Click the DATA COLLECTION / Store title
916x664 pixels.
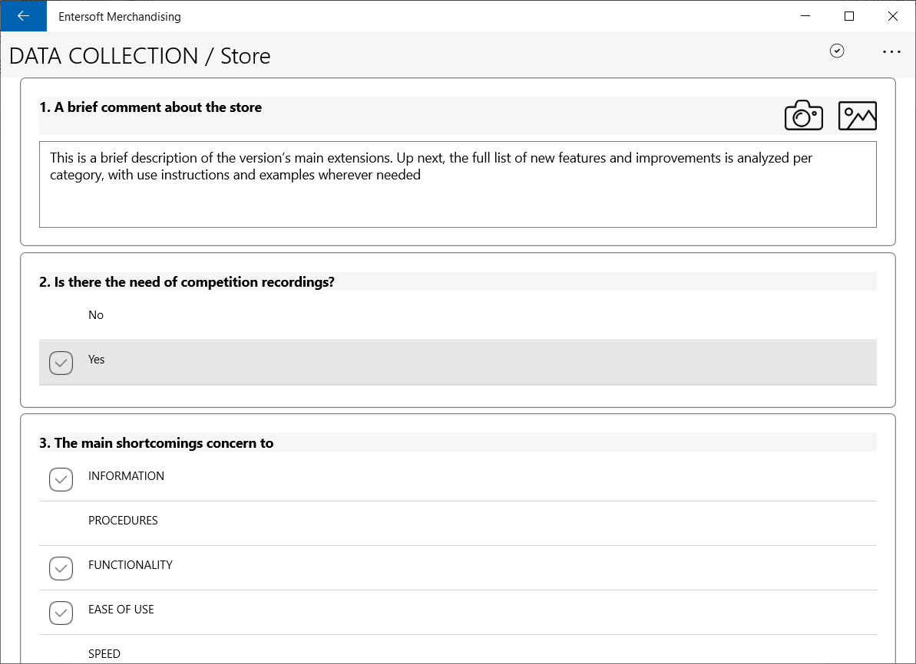(140, 56)
